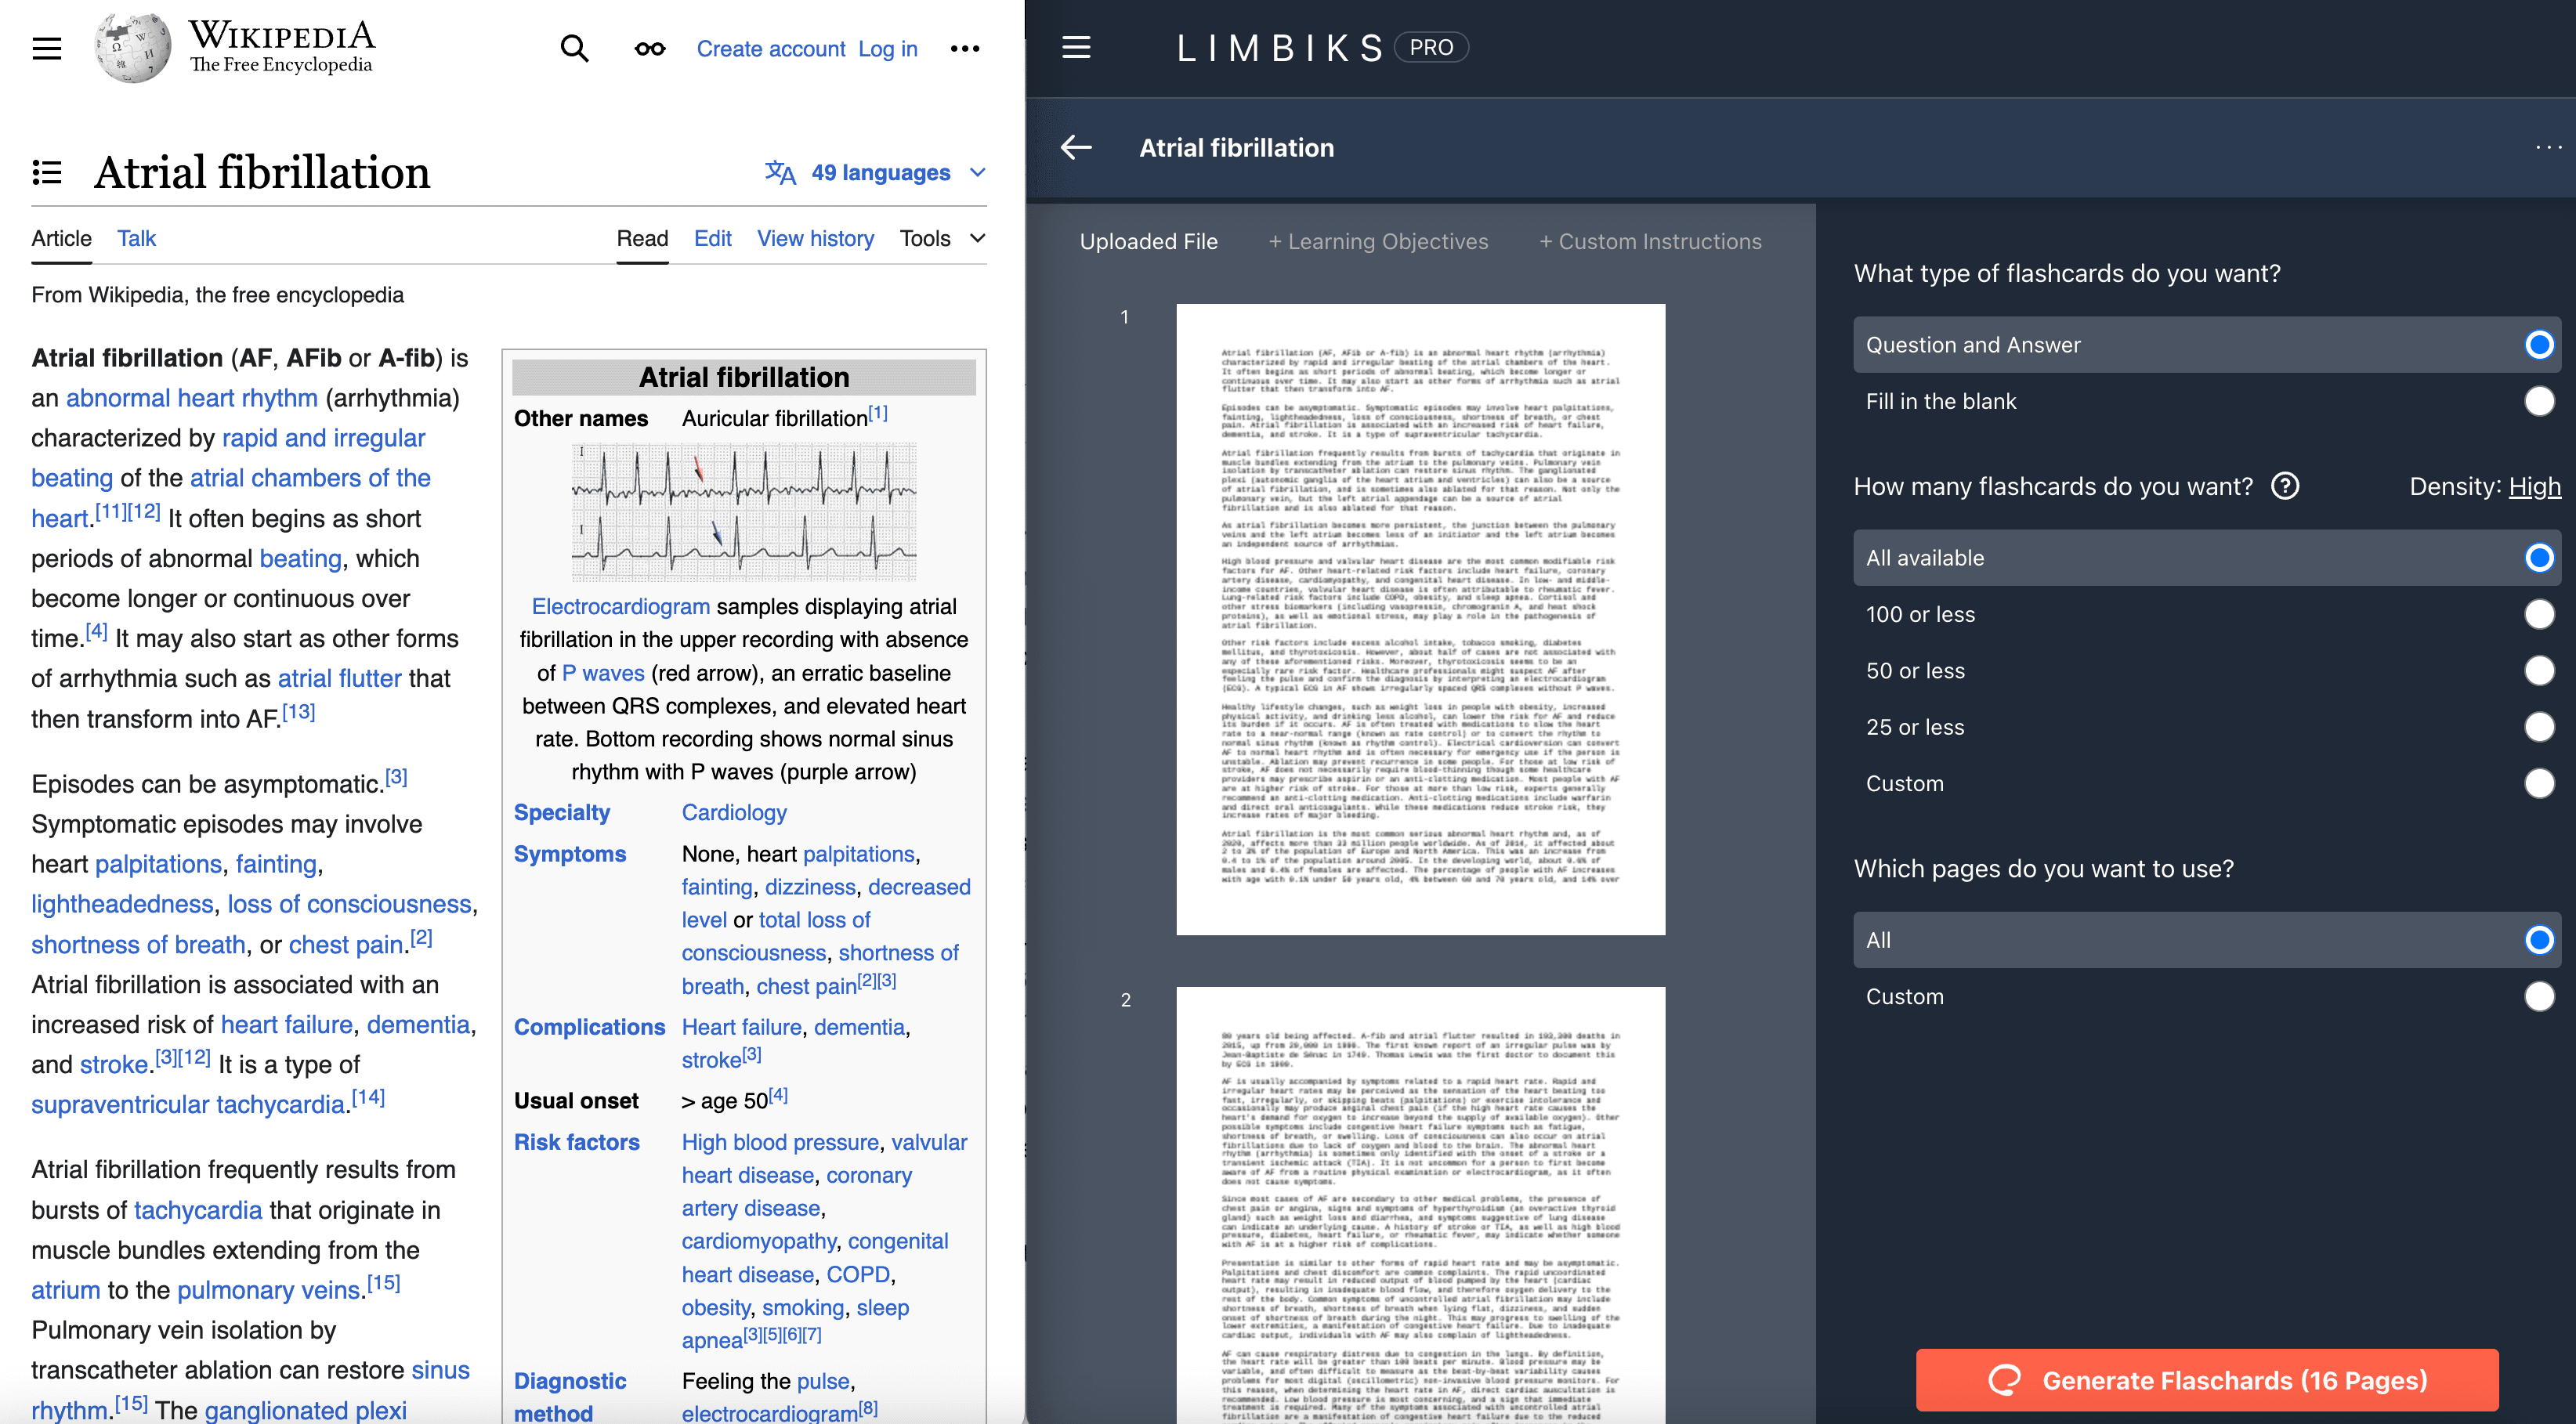The width and height of the screenshot is (2576, 1424).
Task: Open the Learning Objectives tab
Action: click(1378, 241)
